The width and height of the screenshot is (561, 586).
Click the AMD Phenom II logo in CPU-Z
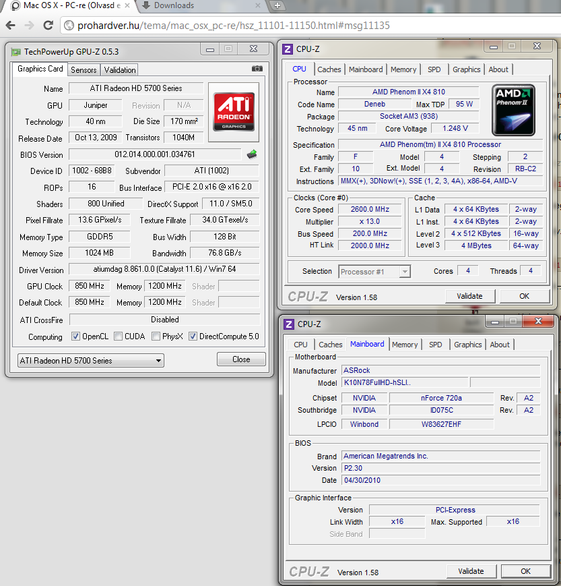[x=514, y=110]
